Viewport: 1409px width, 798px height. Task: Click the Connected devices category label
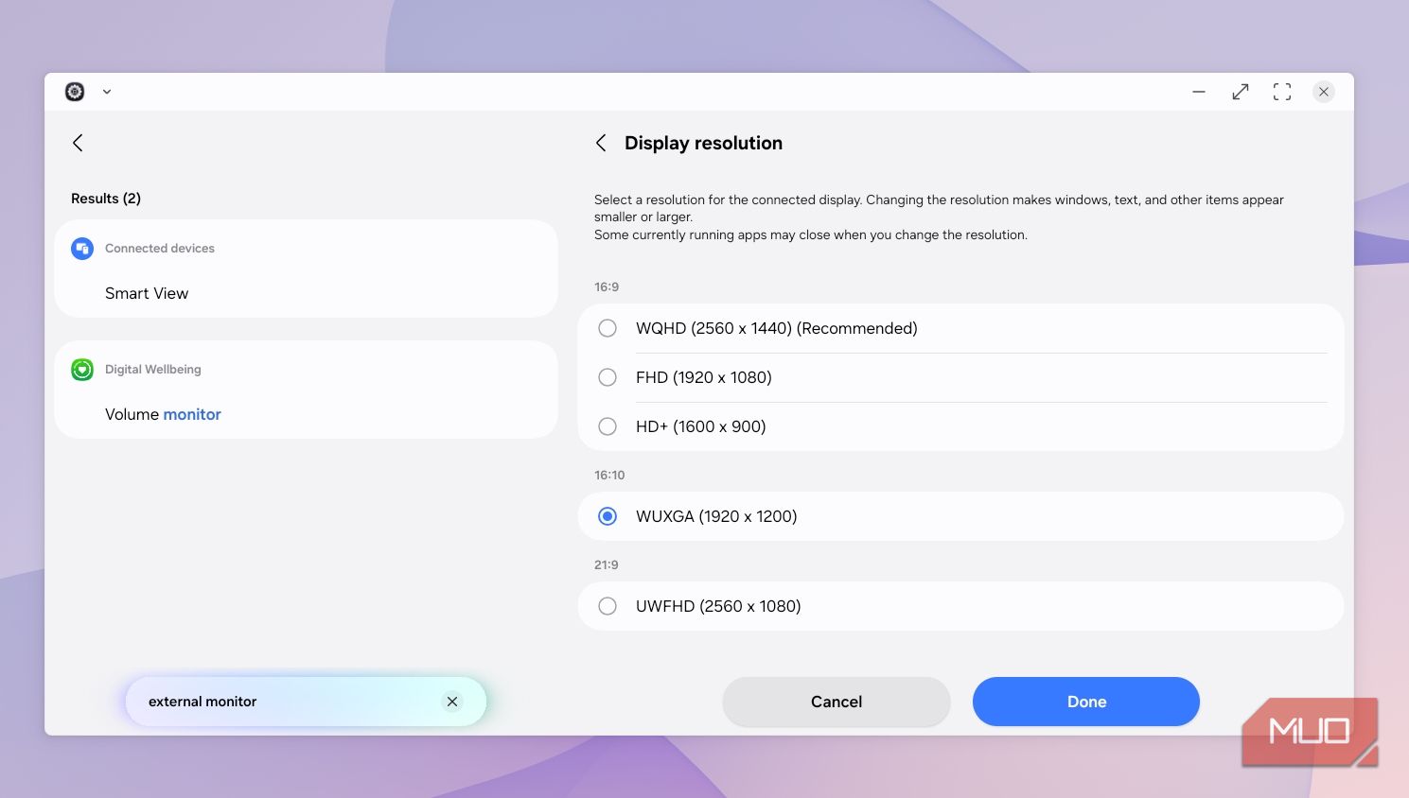[160, 249]
